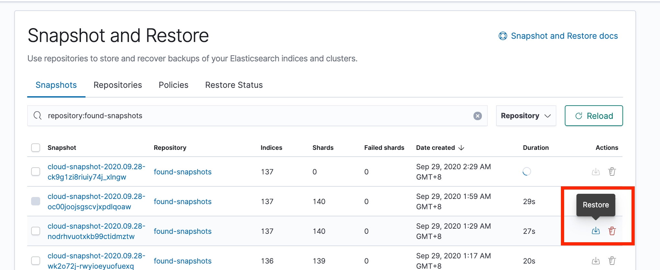Screen dimensions: 660x270
Task: Click restore icon for the 1:17 AM snapshot
Action: 596,261
